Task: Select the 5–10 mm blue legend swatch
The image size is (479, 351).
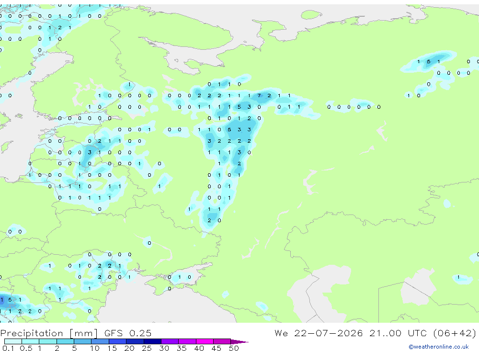Action: point(82,341)
